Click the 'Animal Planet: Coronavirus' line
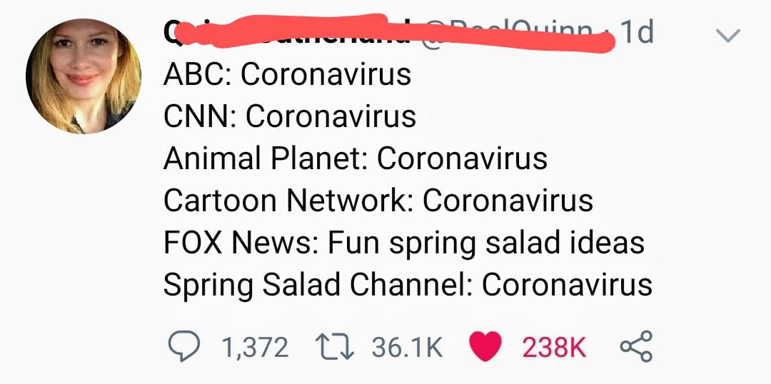771x384 pixels. 356,158
